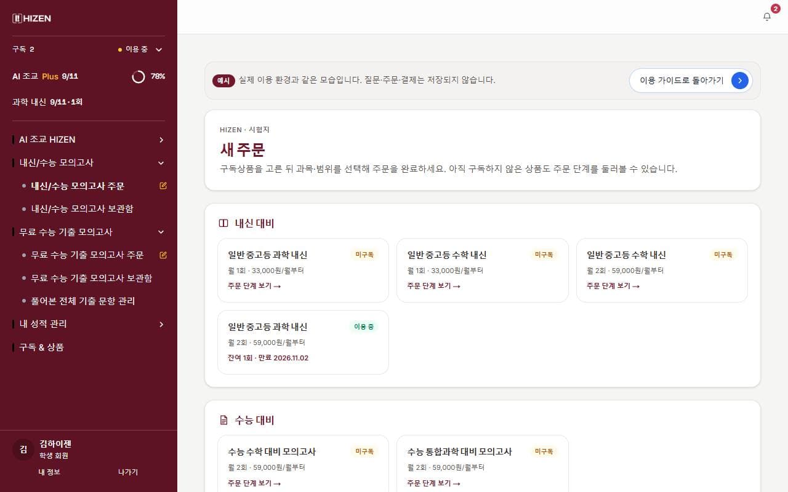Click 잔여 1회 · 만료 2026.11.02 text
Screen dimensions: 788x492
point(268,358)
